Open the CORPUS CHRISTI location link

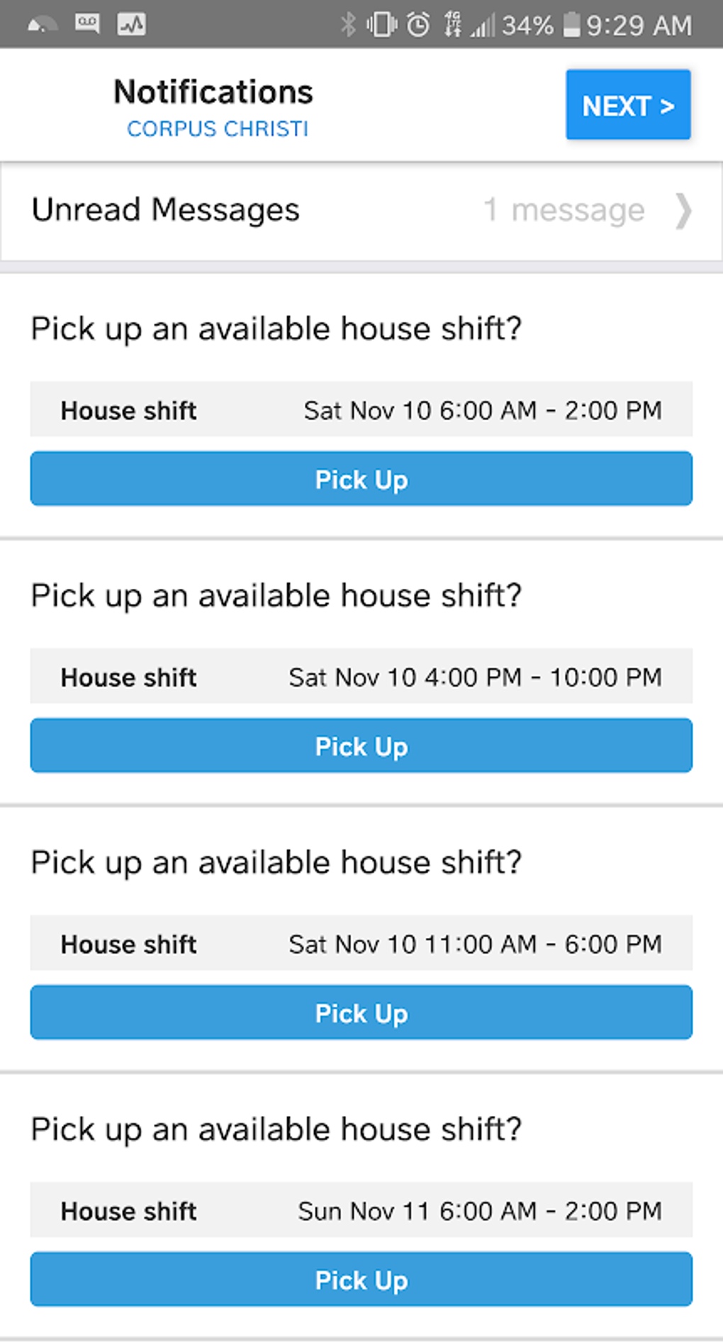tap(218, 129)
